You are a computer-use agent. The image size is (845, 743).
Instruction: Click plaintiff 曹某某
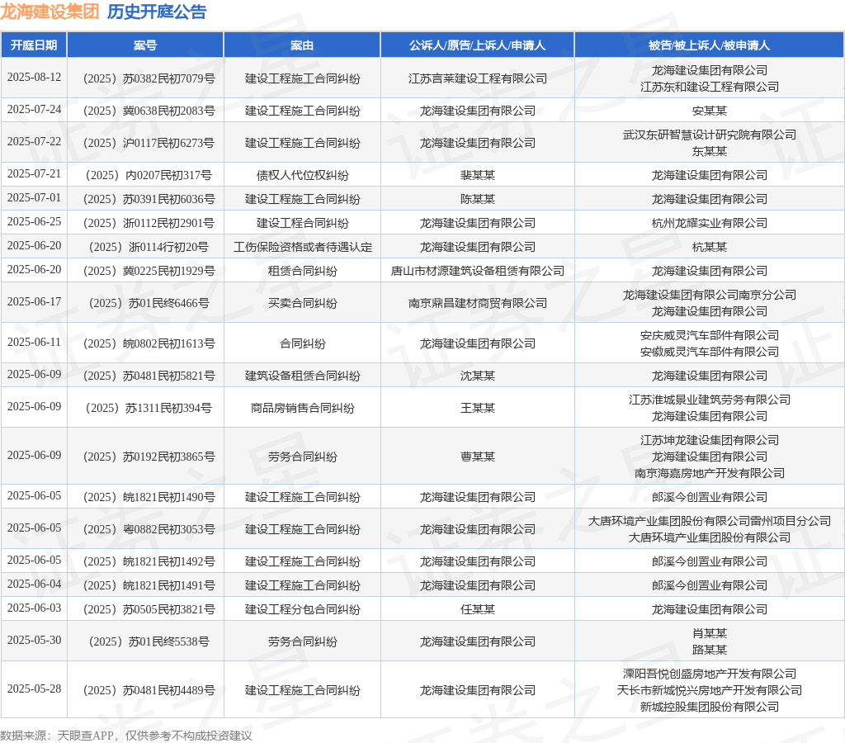[x=478, y=457]
